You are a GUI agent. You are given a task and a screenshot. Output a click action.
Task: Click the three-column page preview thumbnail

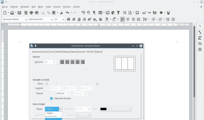coord(124,63)
